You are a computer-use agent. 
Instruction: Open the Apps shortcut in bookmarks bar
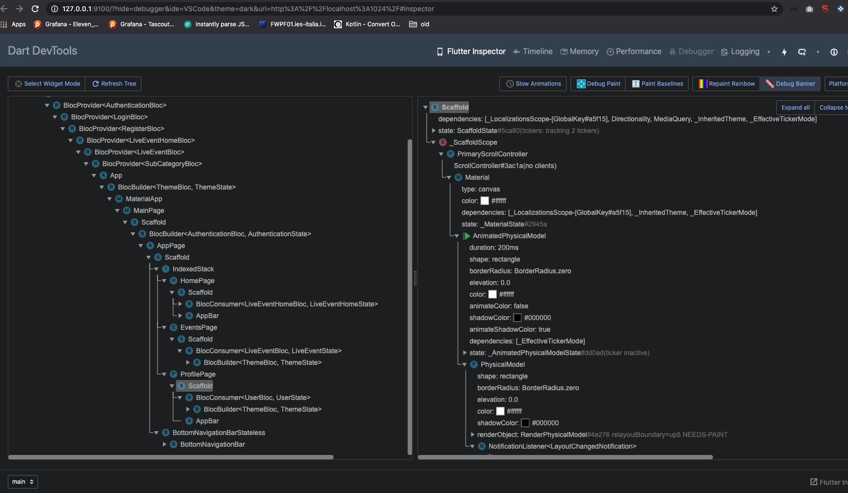point(14,24)
